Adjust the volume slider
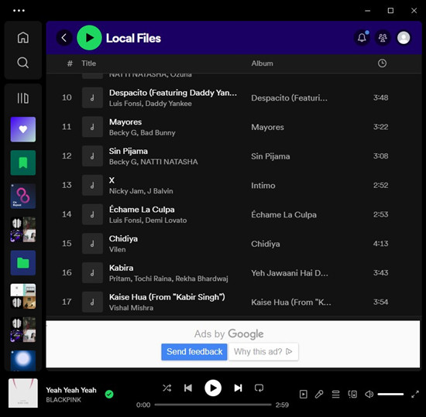Screen dimensions: 426x417 coord(390,395)
